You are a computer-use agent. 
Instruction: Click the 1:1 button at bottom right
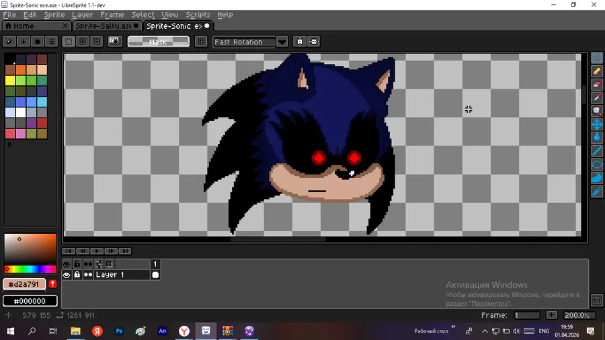[596, 300]
